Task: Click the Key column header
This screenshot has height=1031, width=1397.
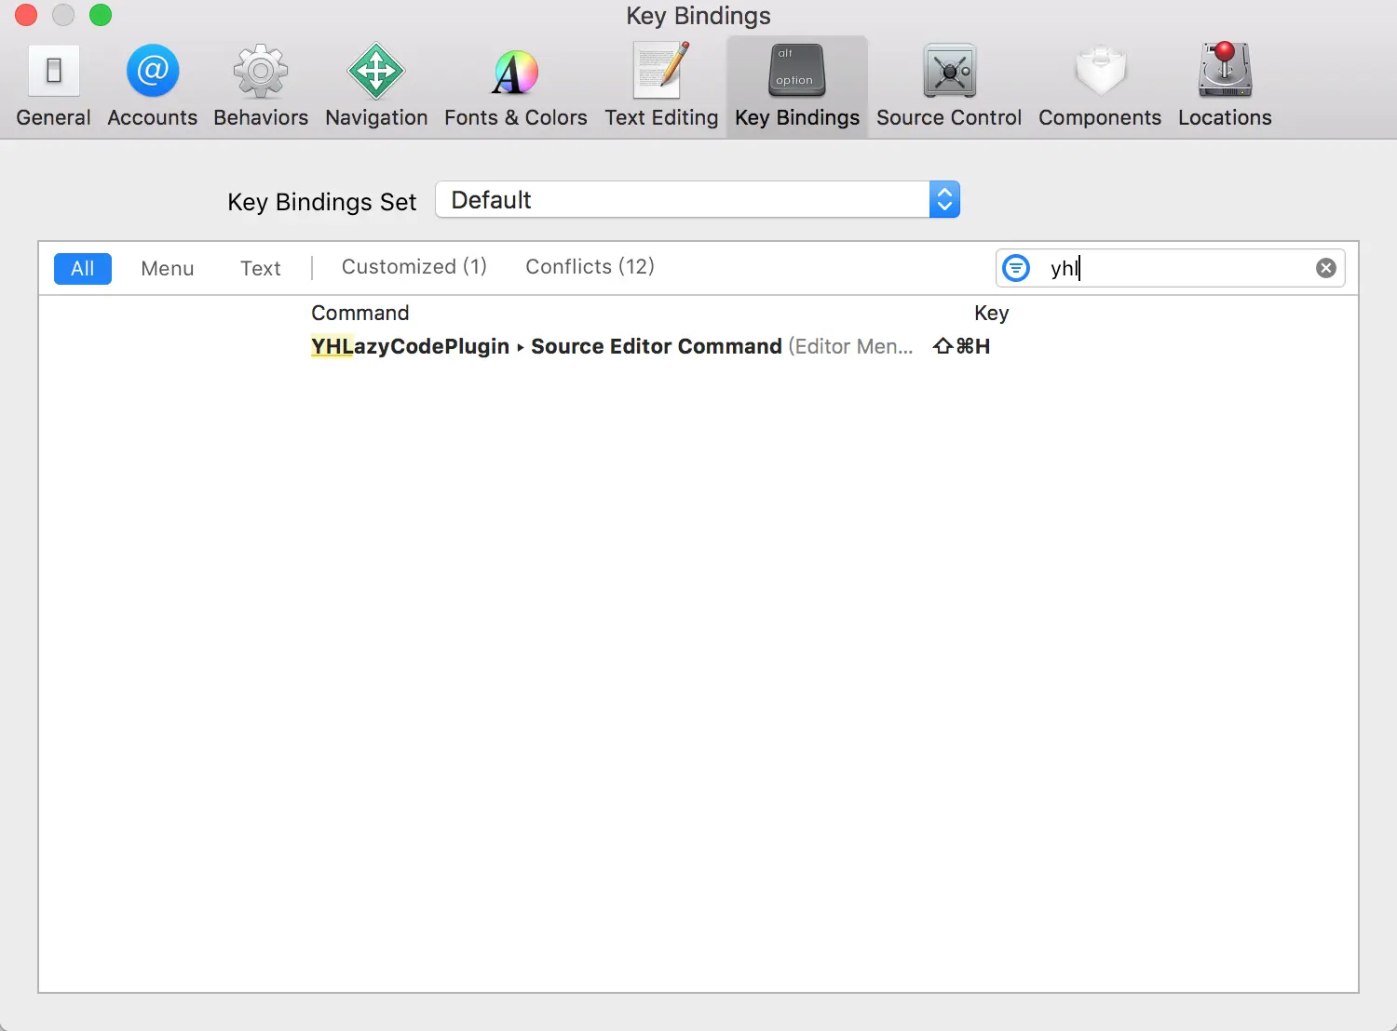Action: (x=991, y=313)
